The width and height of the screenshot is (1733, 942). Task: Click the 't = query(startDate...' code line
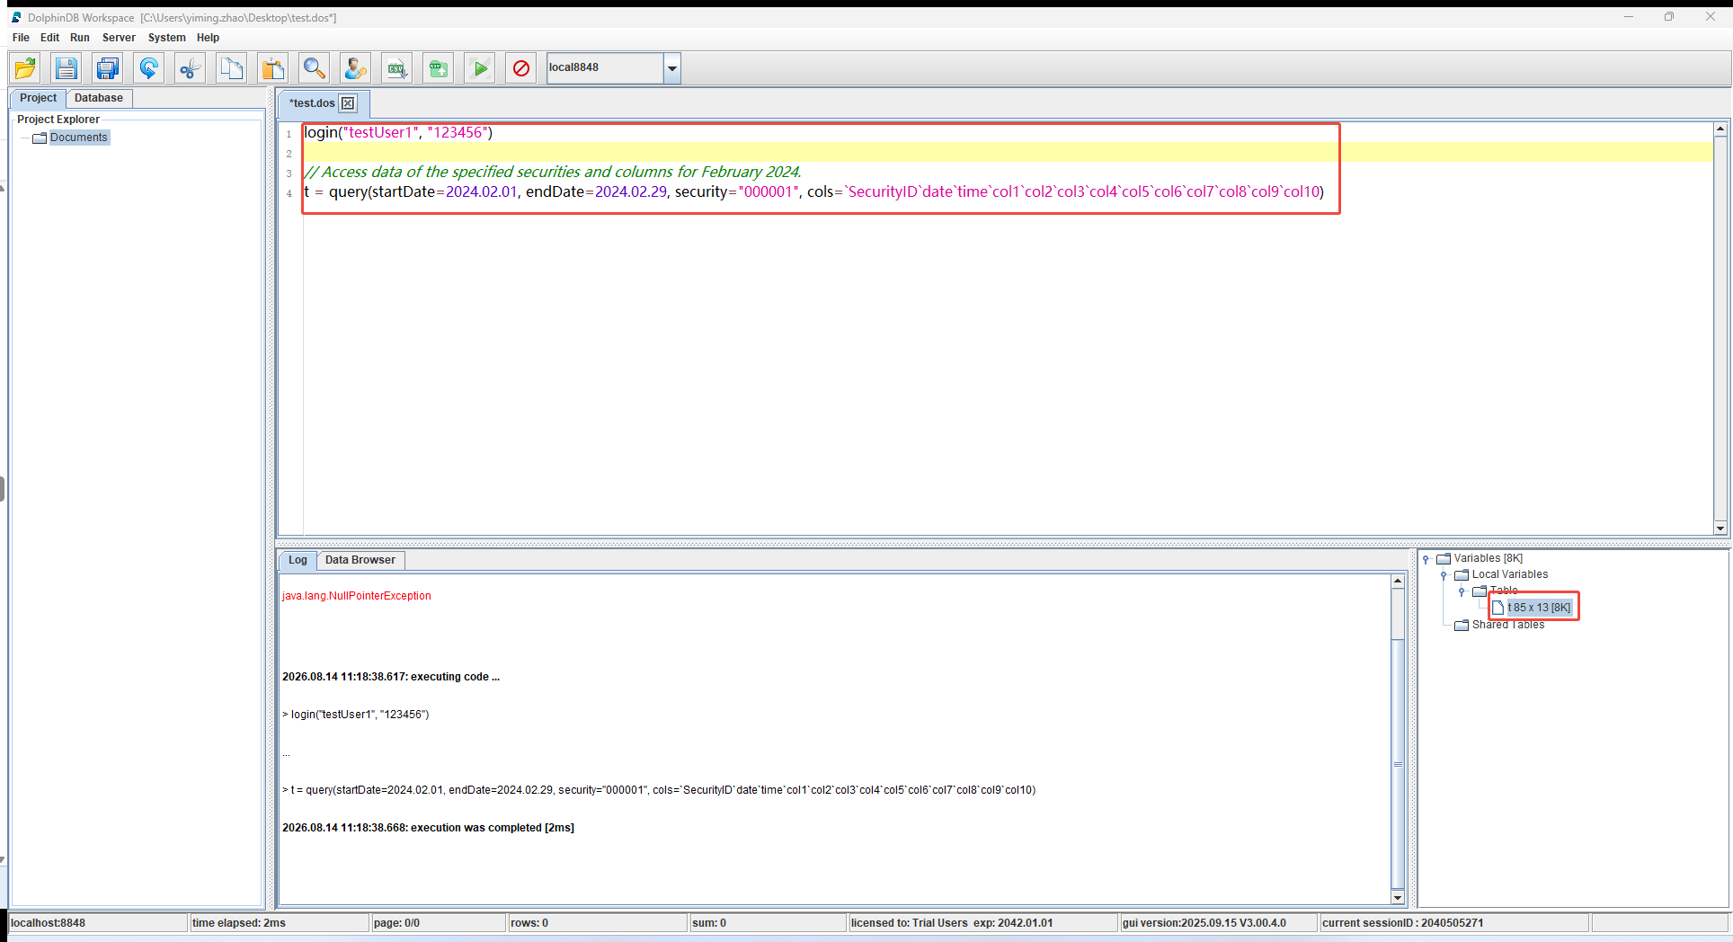(x=813, y=191)
